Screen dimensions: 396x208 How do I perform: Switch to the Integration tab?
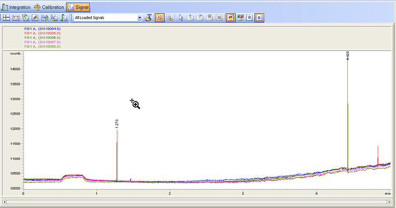point(16,7)
